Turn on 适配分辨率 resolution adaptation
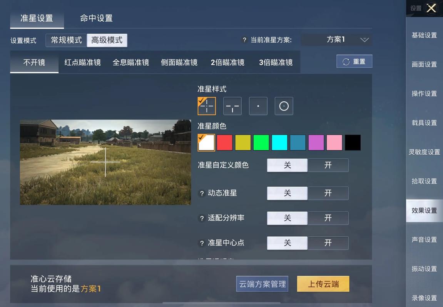443x307 pixels. coord(328,218)
